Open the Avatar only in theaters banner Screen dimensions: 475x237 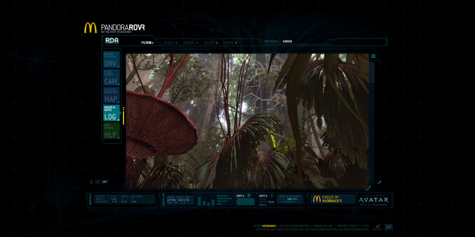[374, 200]
